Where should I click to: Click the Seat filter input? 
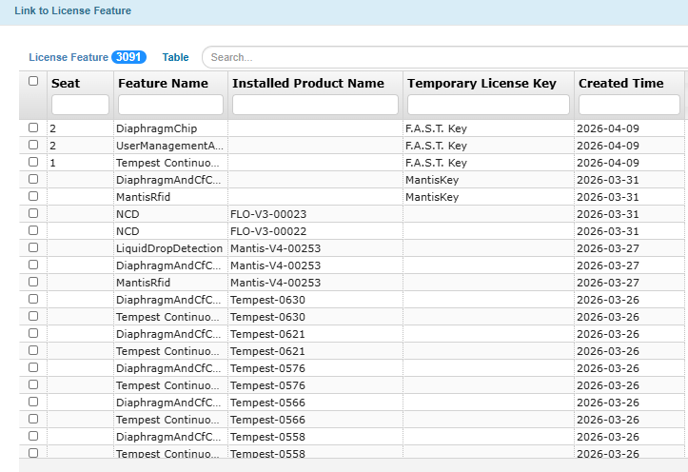click(80, 104)
